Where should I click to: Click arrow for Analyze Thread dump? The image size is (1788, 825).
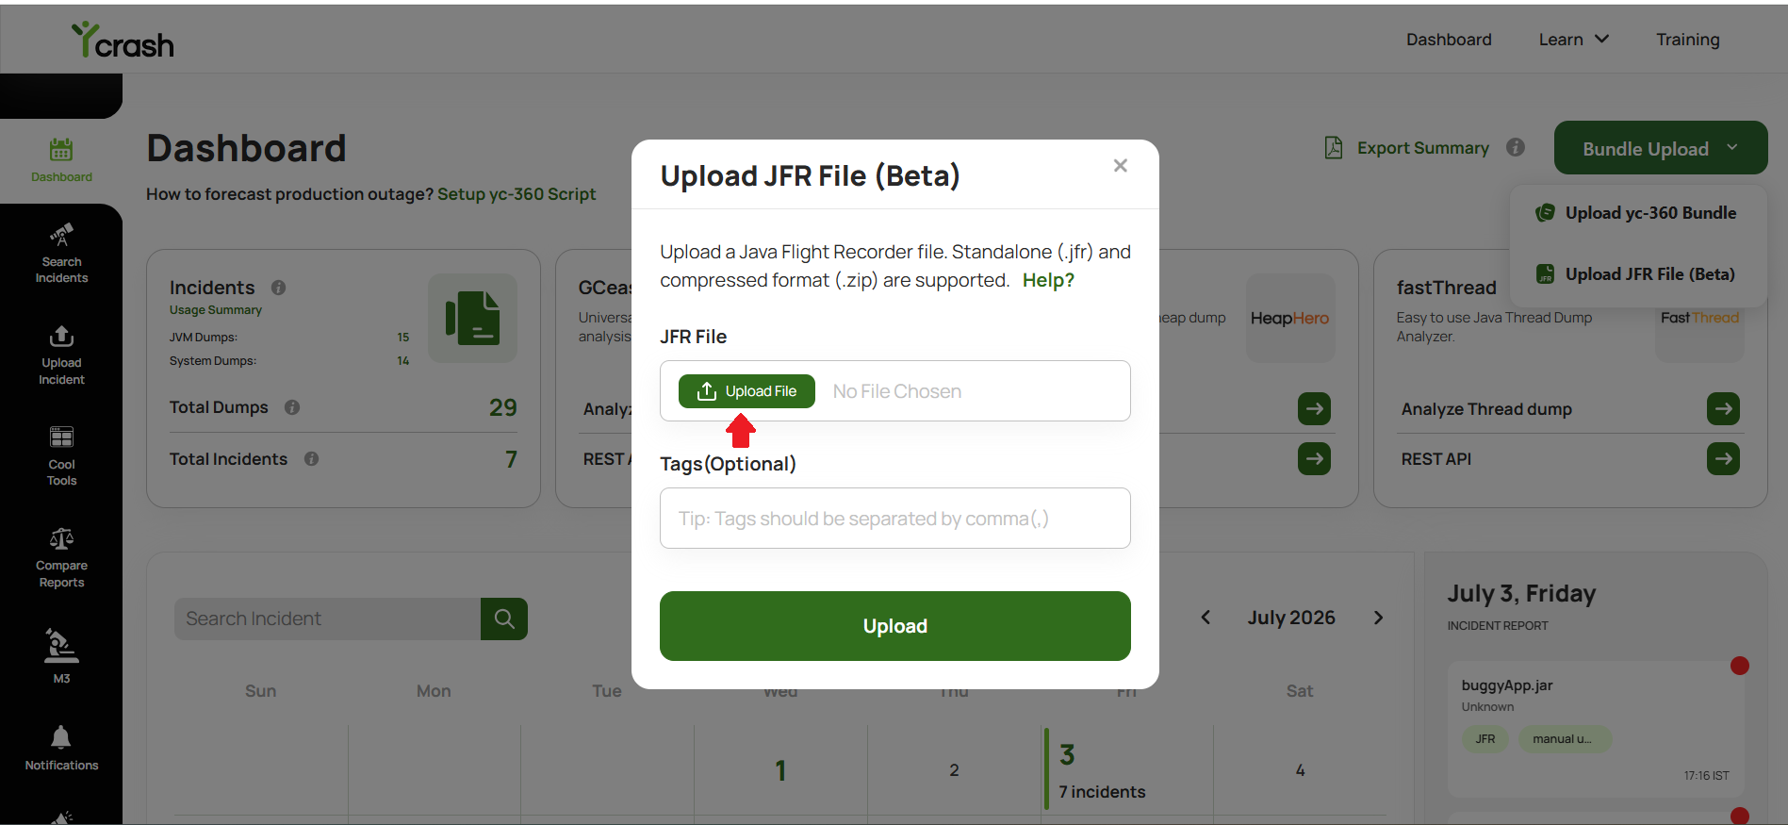tap(1723, 409)
